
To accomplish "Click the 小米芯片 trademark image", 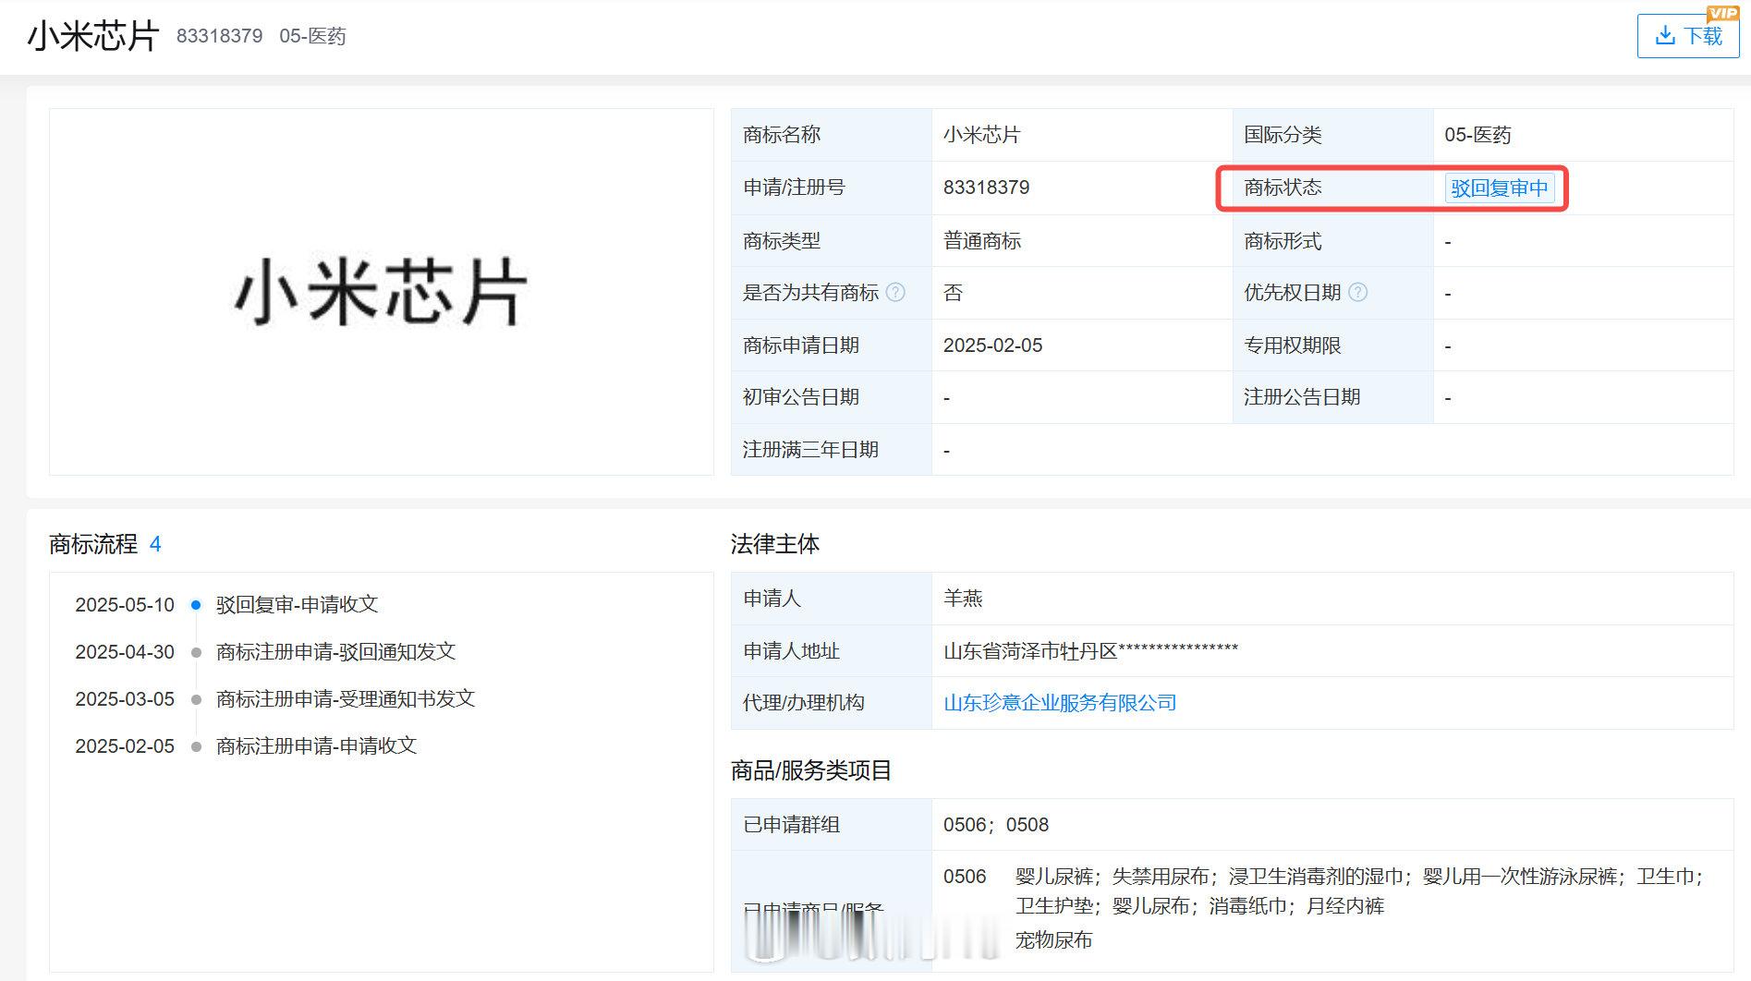I will coord(382,292).
